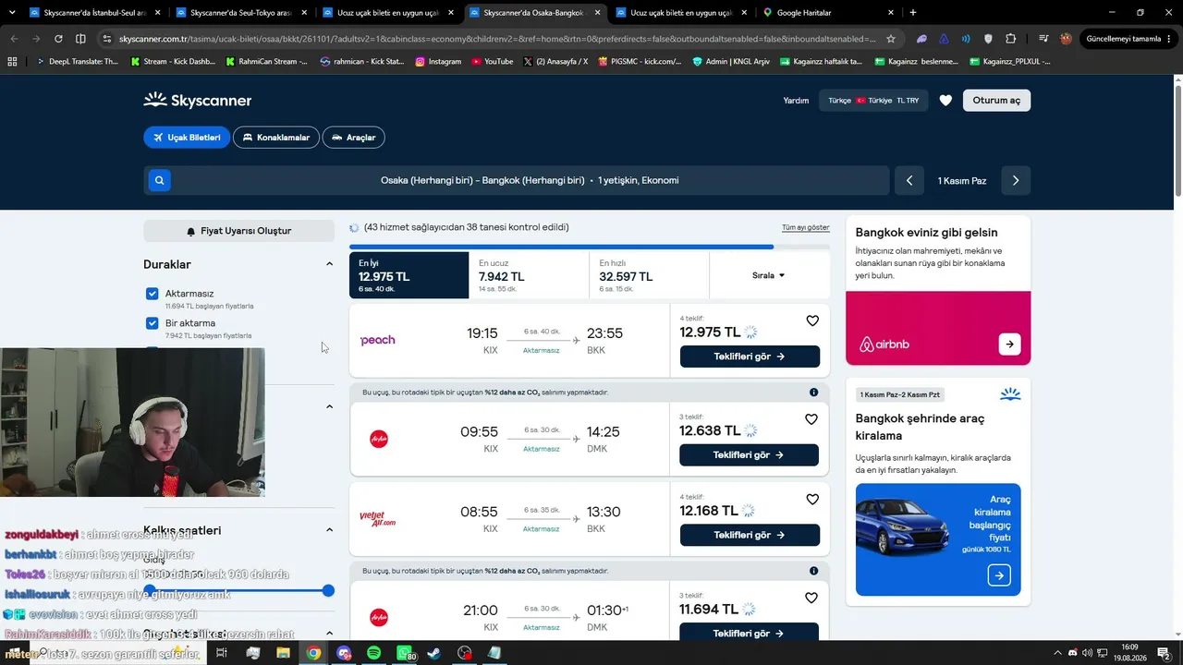View offers for the 12.638 TL flight
This screenshot has width=1183, height=665.
click(x=749, y=455)
